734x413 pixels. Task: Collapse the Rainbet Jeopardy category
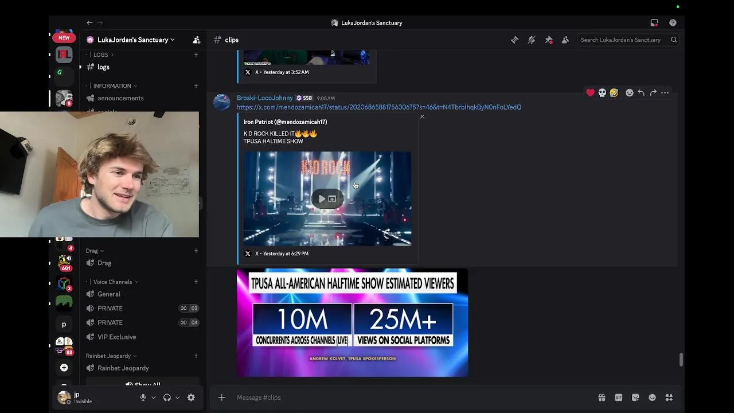(x=111, y=356)
